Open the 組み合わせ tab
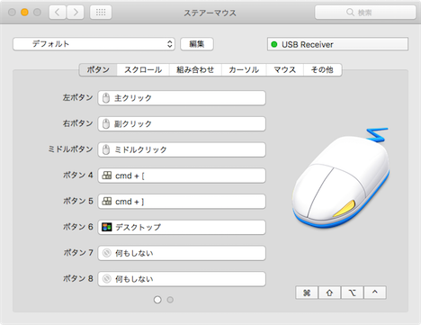The width and height of the screenshot is (421, 325). pyautogui.click(x=195, y=70)
